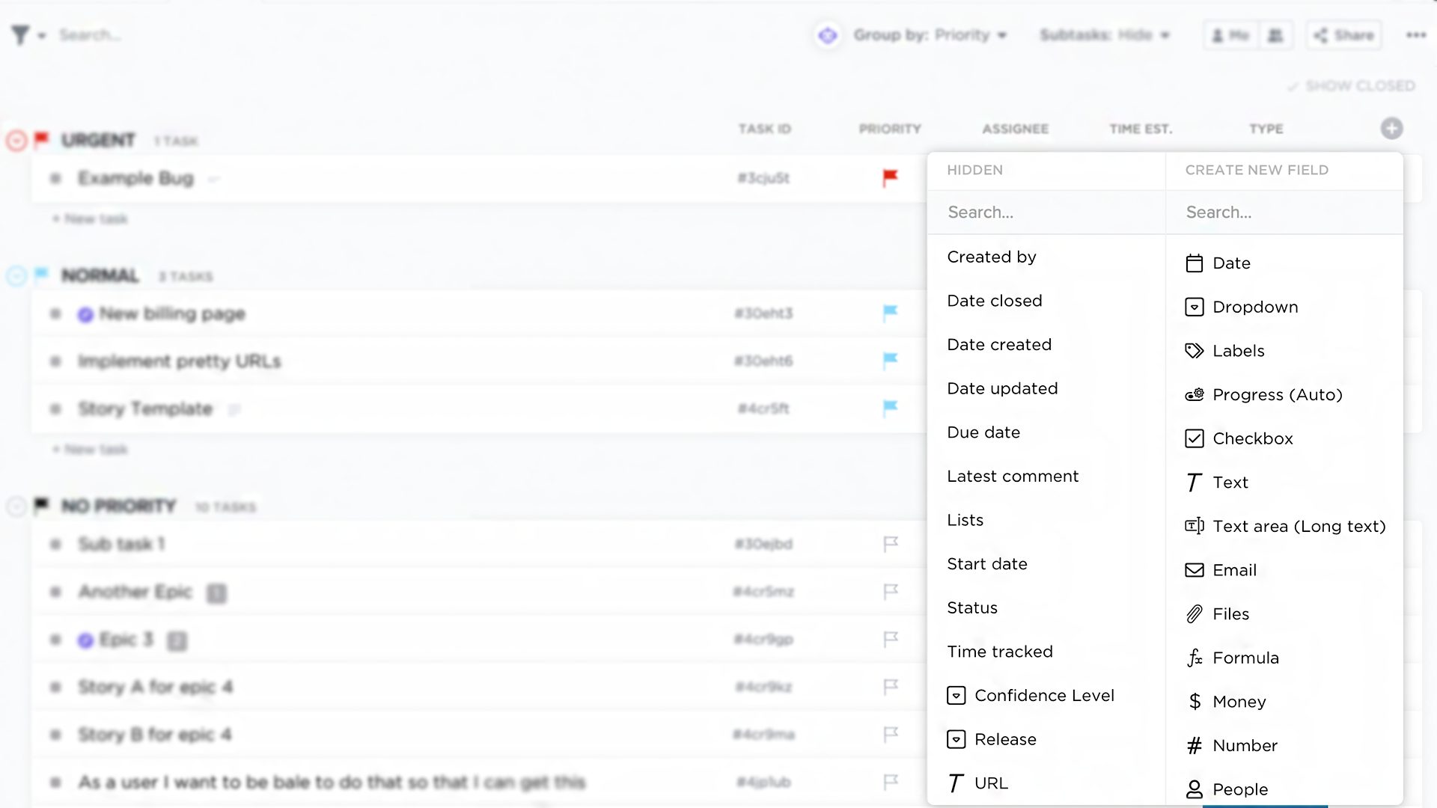Select Date from Create New Field menu
Image resolution: width=1437 pixels, height=808 pixels.
click(1230, 263)
